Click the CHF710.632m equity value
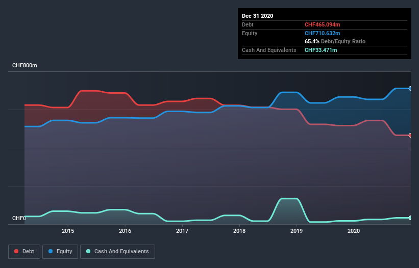 322,33
